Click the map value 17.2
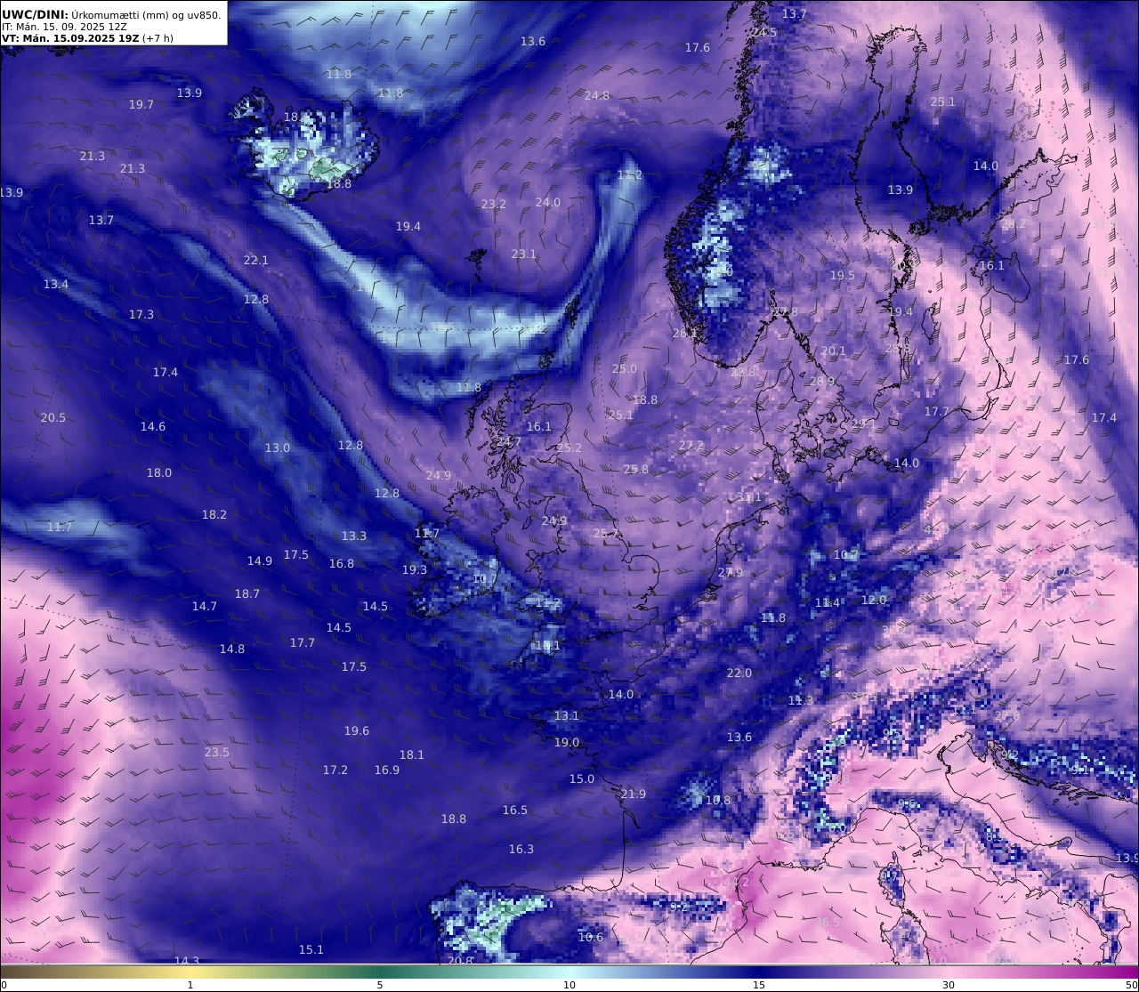Image resolution: width=1139 pixels, height=992 pixels. coord(335,770)
